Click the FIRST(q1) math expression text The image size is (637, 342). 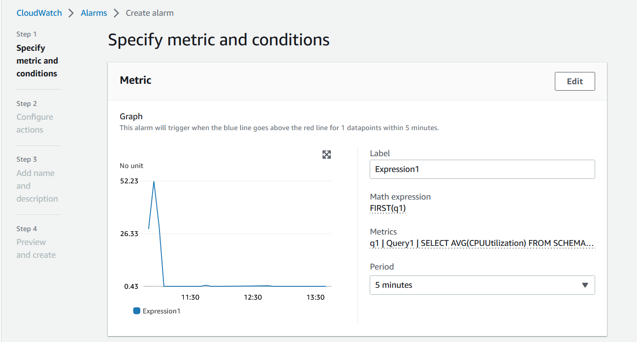pos(388,208)
